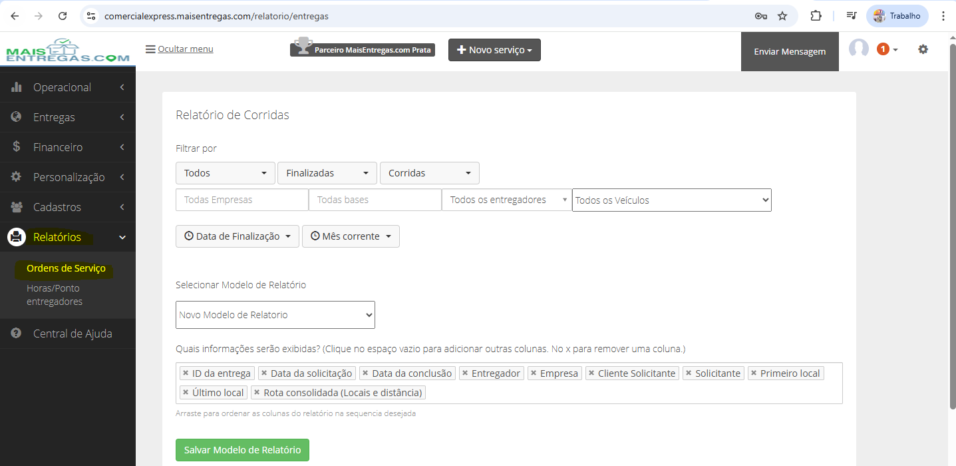This screenshot has width=956, height=466.
Task: Click the Entregas globe icon
Action: 17,117
